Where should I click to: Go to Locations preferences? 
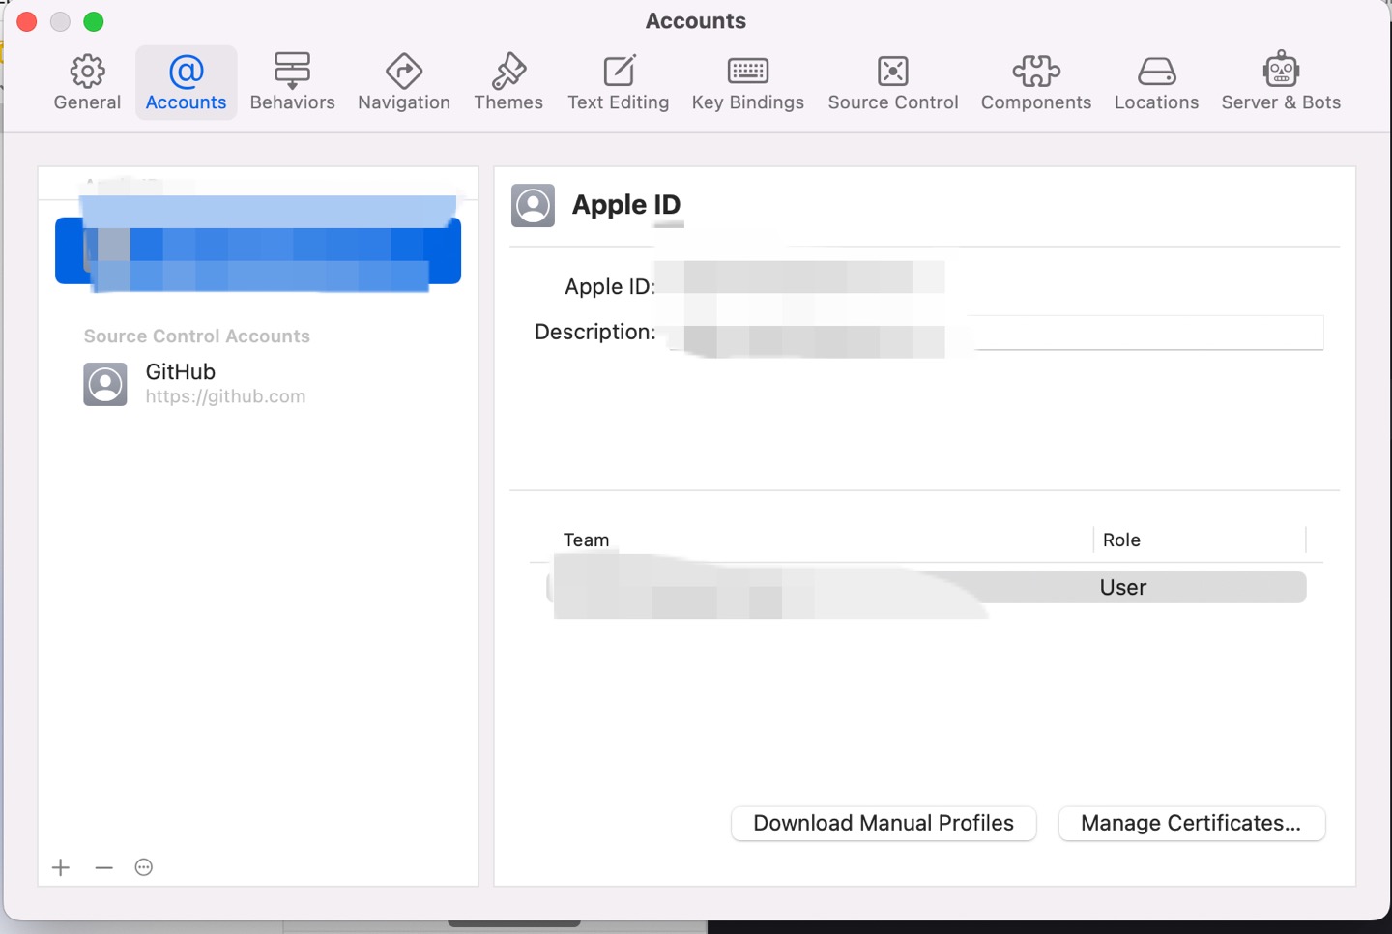click(x=1156, y=83)
